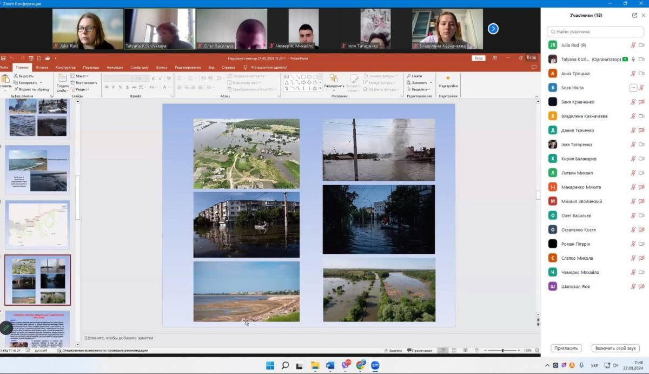Screen dimensions: 649x374
Task: Show hidden system tray icons chevron
Action: [547, 365]
